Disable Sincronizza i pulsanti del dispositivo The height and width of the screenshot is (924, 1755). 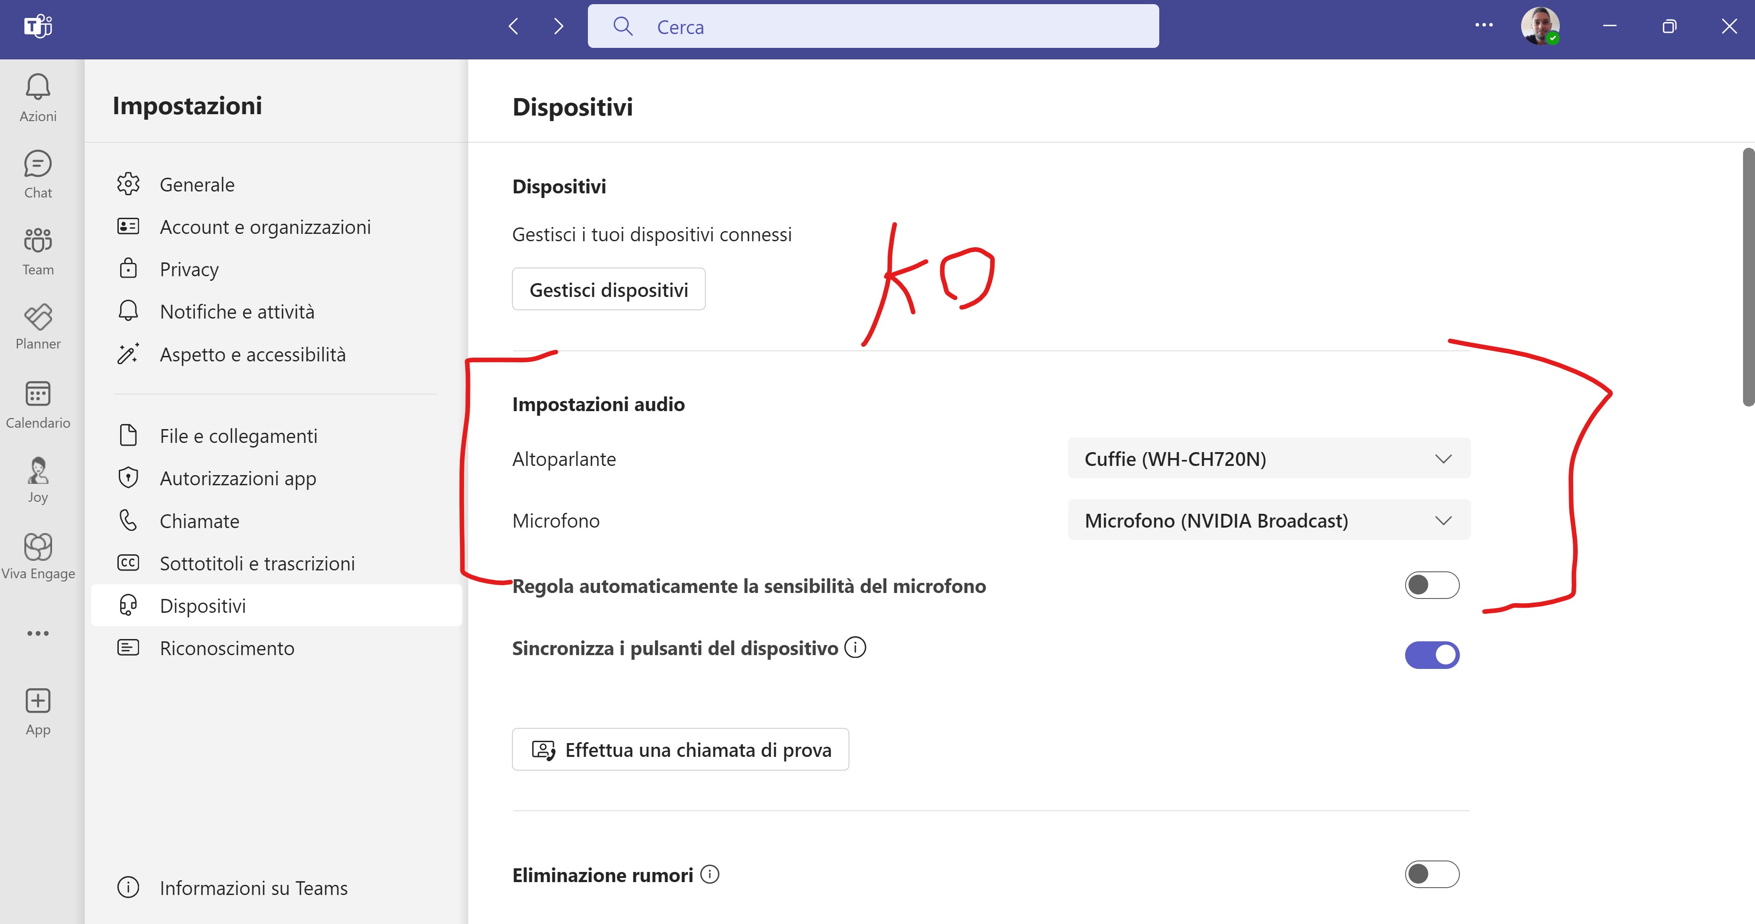[1432, 655]
